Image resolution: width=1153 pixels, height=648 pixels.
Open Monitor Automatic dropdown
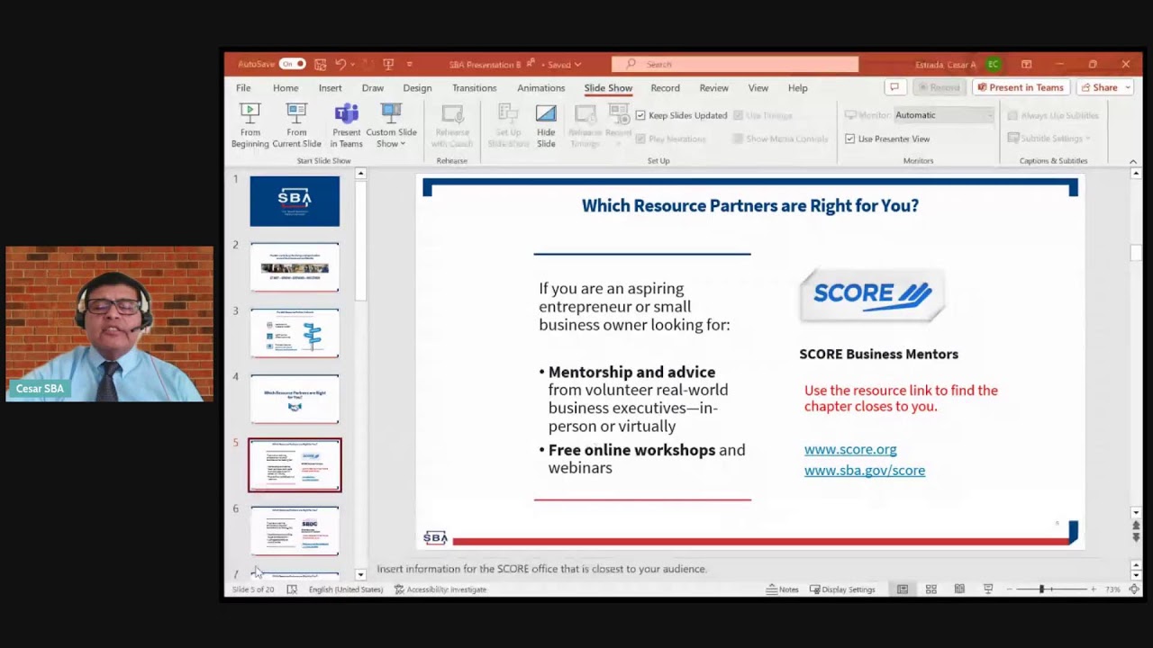click(x=943, y=115)
